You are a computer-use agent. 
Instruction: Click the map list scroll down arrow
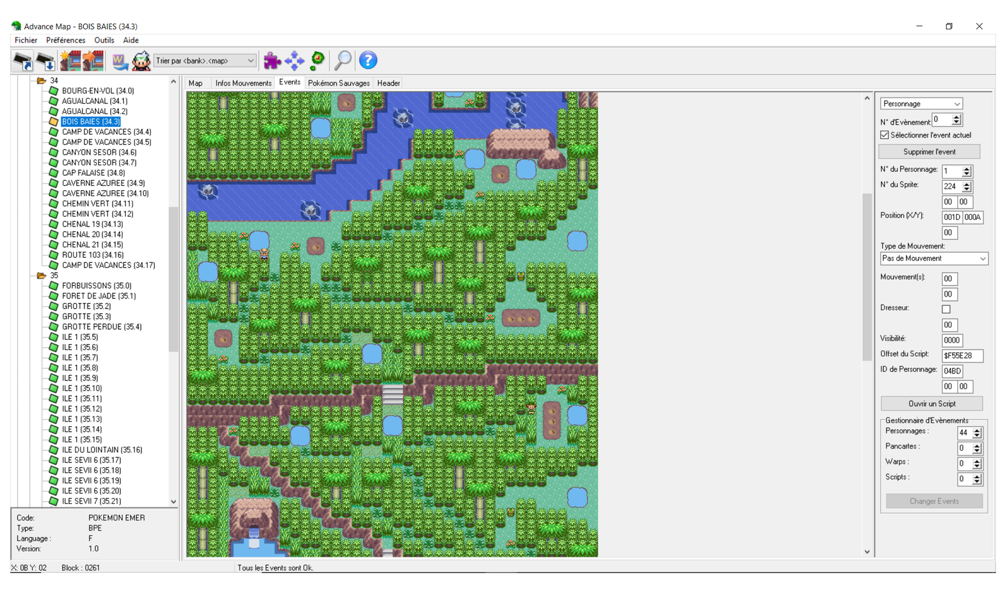[173, 502]
